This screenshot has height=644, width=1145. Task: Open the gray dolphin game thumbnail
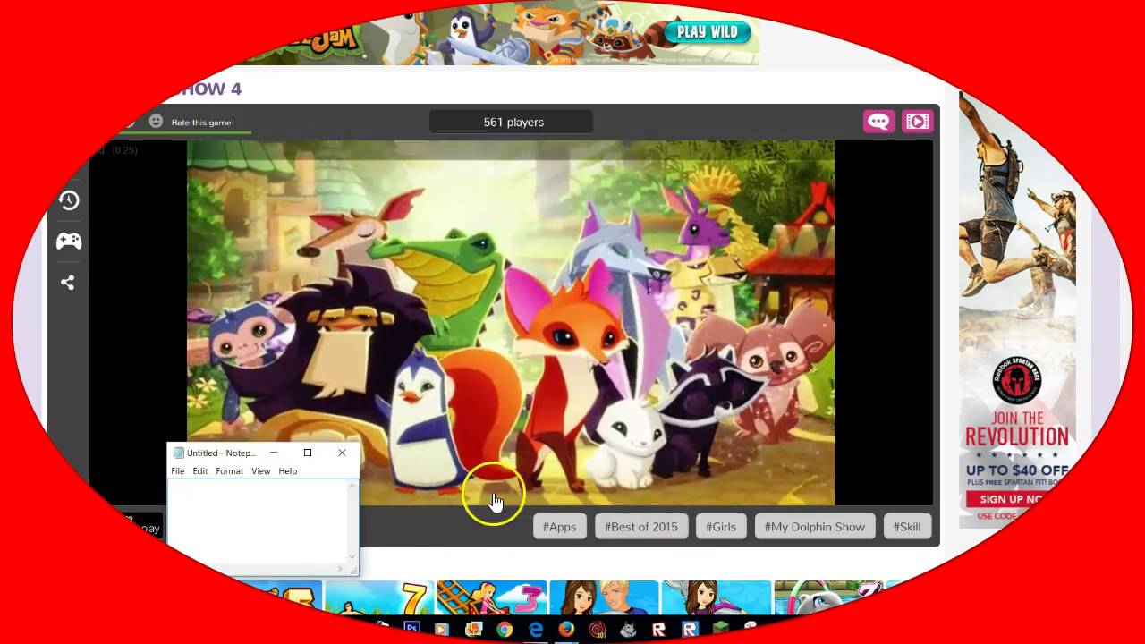827,597
